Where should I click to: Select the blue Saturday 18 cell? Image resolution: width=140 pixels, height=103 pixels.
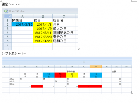(49, 74)
